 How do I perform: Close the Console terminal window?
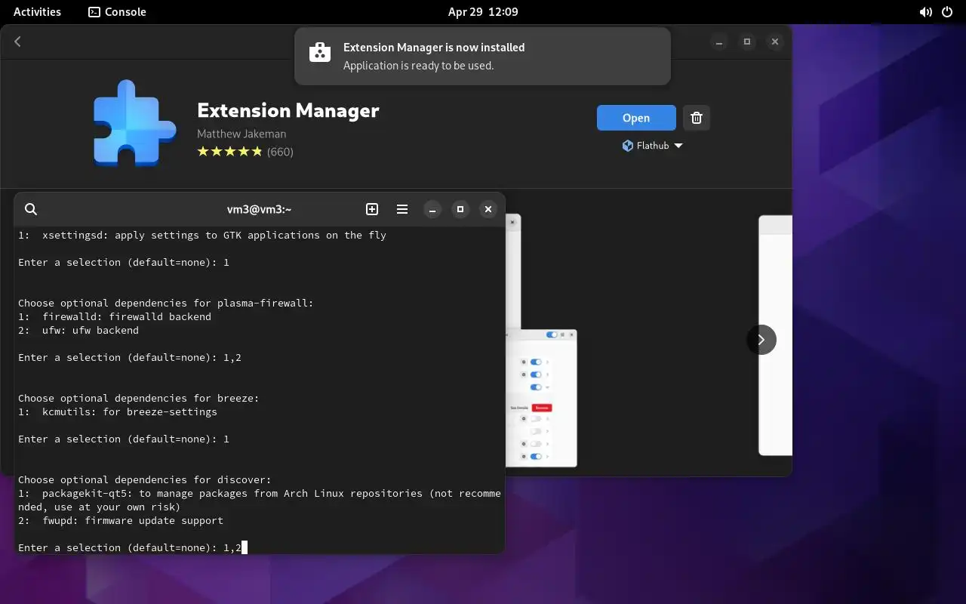[488, 209]
